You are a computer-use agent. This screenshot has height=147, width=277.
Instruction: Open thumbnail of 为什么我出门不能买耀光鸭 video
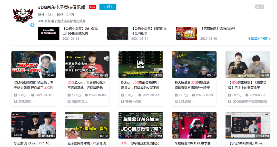click(49, 33)
